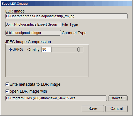Screen dimensions: 133x116
Task: Click the File Type label
Action: tap(70, 24)
